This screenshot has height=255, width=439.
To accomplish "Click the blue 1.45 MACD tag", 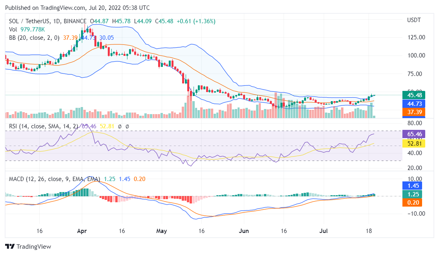I will [x=415, y=185].
